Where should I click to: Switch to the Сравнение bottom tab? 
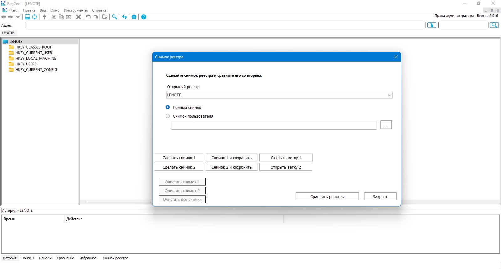65,258
